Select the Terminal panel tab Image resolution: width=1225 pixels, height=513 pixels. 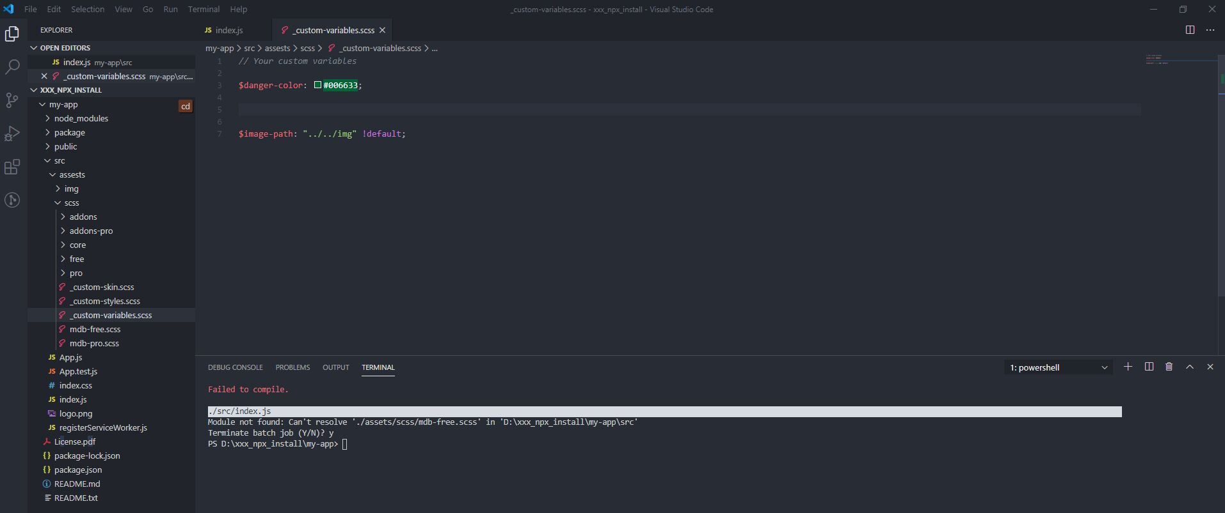tap(378, 367)
